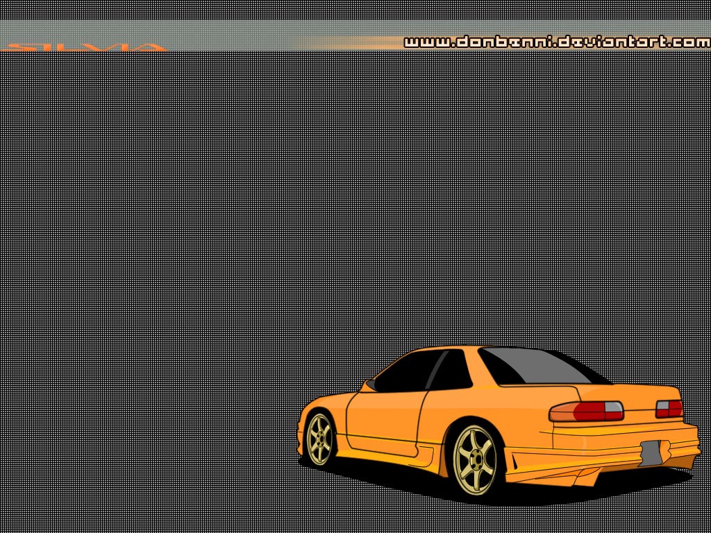Select the right red tail light
Screen dimensions: 711x533
pyautogui.click(x=669, y=409)
